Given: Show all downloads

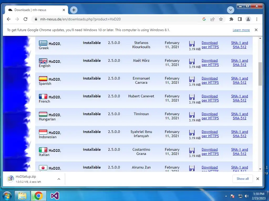Looking at the screenshot, I should tap(242, 179).
